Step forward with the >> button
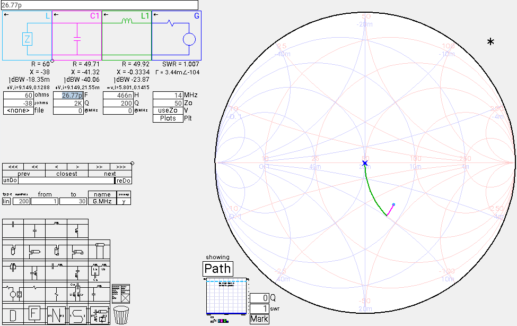 [x=99, y=167]
